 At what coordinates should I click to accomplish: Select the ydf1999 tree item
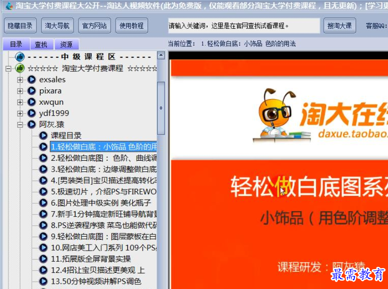[54, 113]
